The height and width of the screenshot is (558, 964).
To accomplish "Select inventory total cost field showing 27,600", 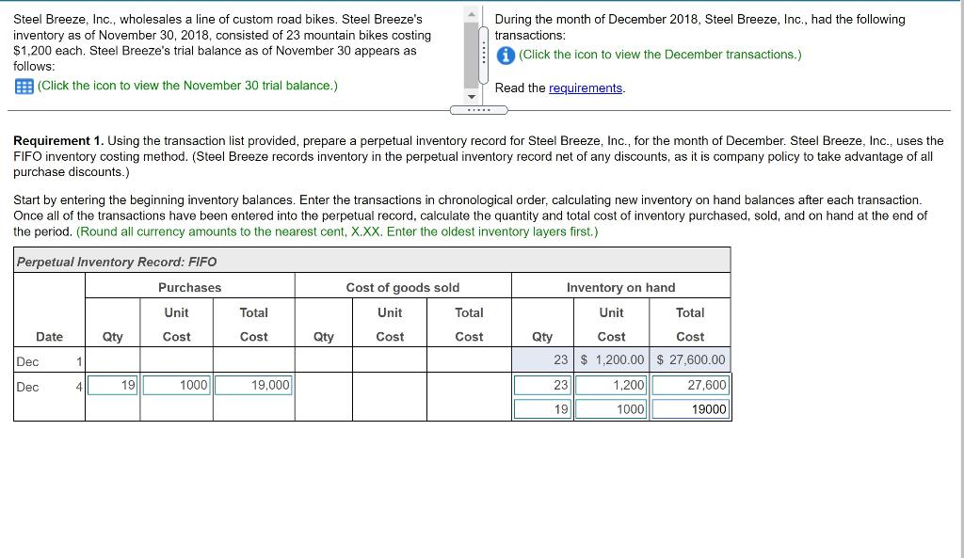I will [x=690, y=385].
